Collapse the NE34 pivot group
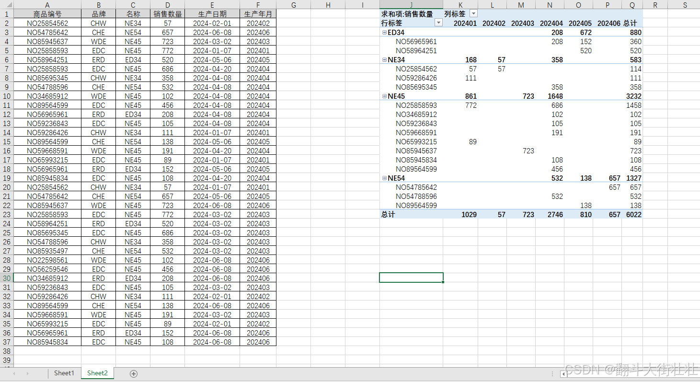Screen dimensions: 700x382 (x=384, y=60)
